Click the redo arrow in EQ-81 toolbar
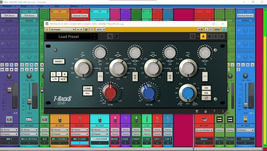 (x=116, y=36)
